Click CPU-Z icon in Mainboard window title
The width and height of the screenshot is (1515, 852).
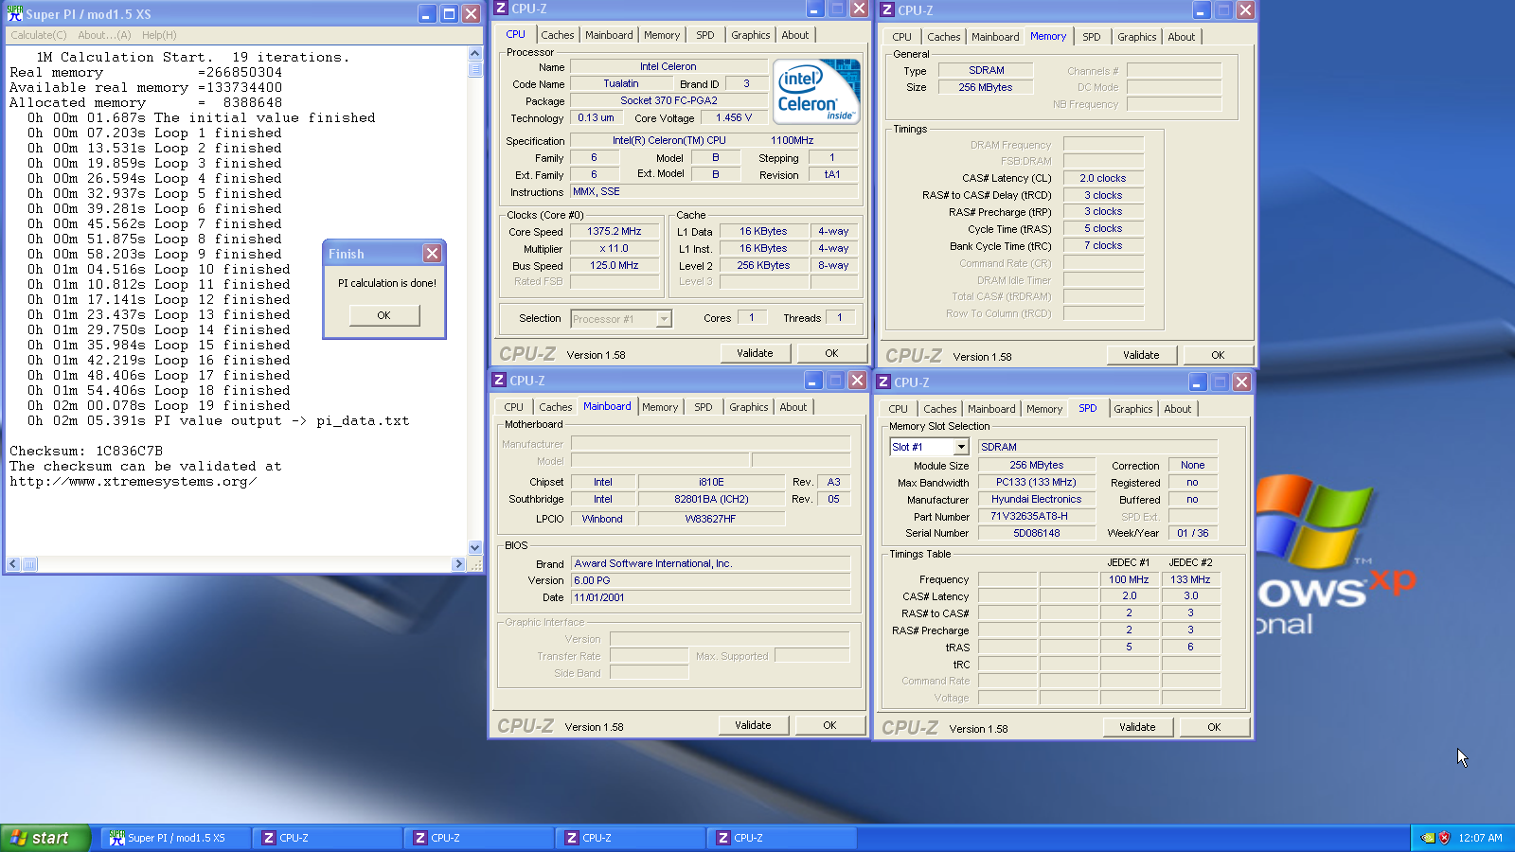click(499, 380)
